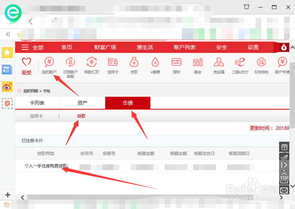Click the gift box floating icon
The image size is (295, 209).
284,147
